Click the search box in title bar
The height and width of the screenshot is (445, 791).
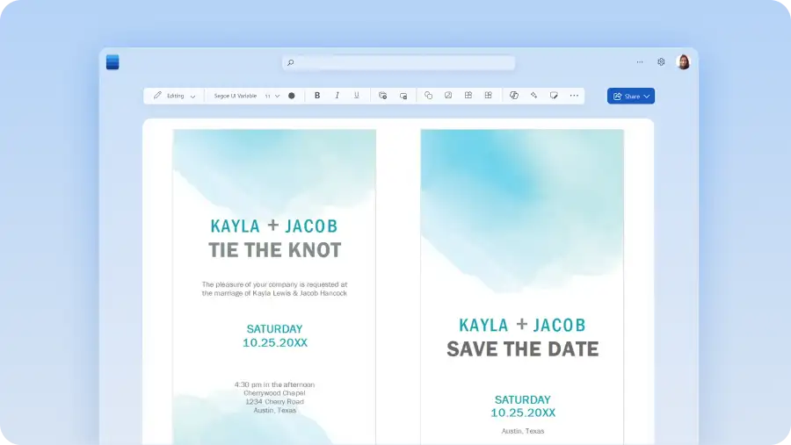coord(398,62)
